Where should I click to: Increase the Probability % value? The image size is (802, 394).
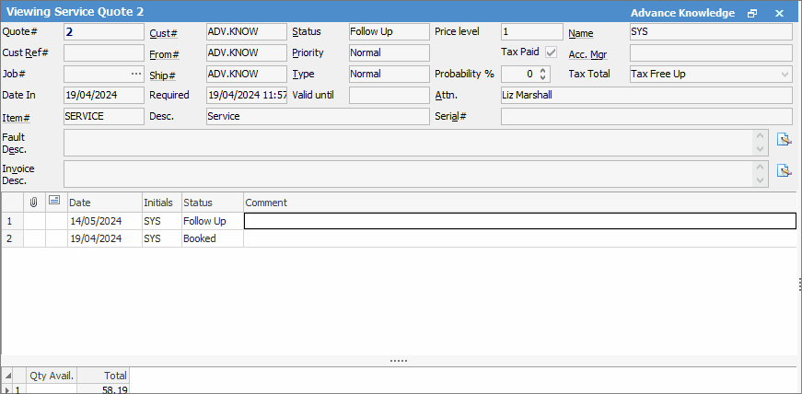(543, 70)
